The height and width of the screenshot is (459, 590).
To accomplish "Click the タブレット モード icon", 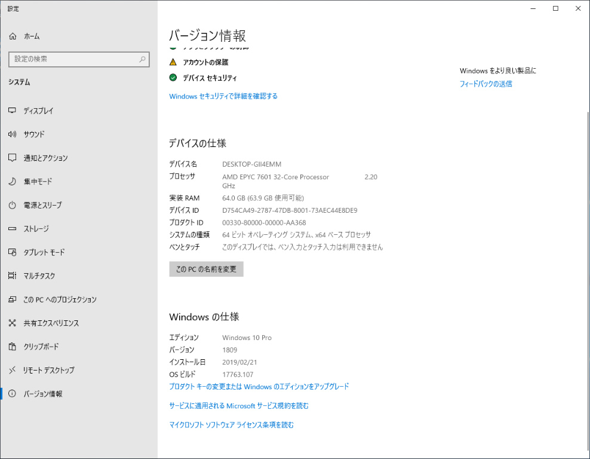I will coord(12,252).
